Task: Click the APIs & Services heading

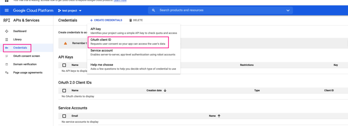Action: pyautogui.click(x=26, y=20)
